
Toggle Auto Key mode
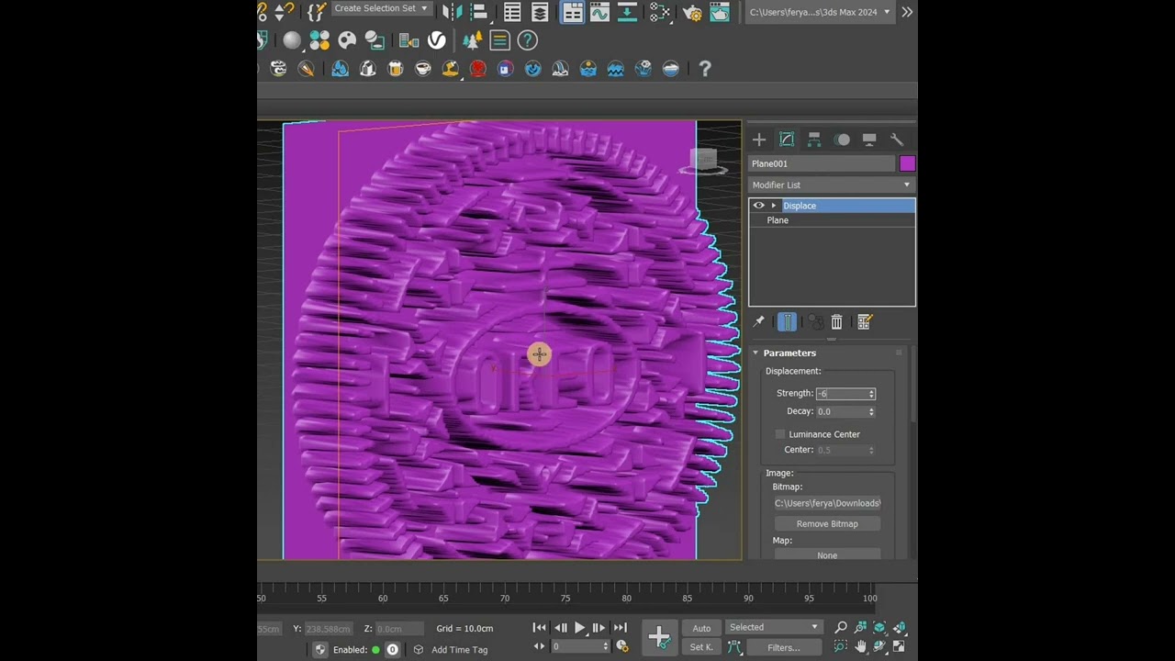click(x=701, y=628)
